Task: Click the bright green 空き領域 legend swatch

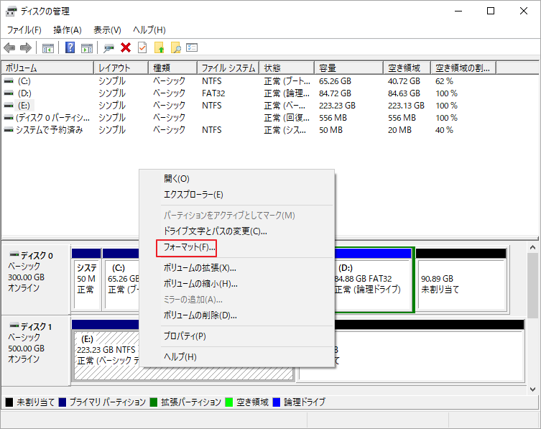Action: point(228,402)
